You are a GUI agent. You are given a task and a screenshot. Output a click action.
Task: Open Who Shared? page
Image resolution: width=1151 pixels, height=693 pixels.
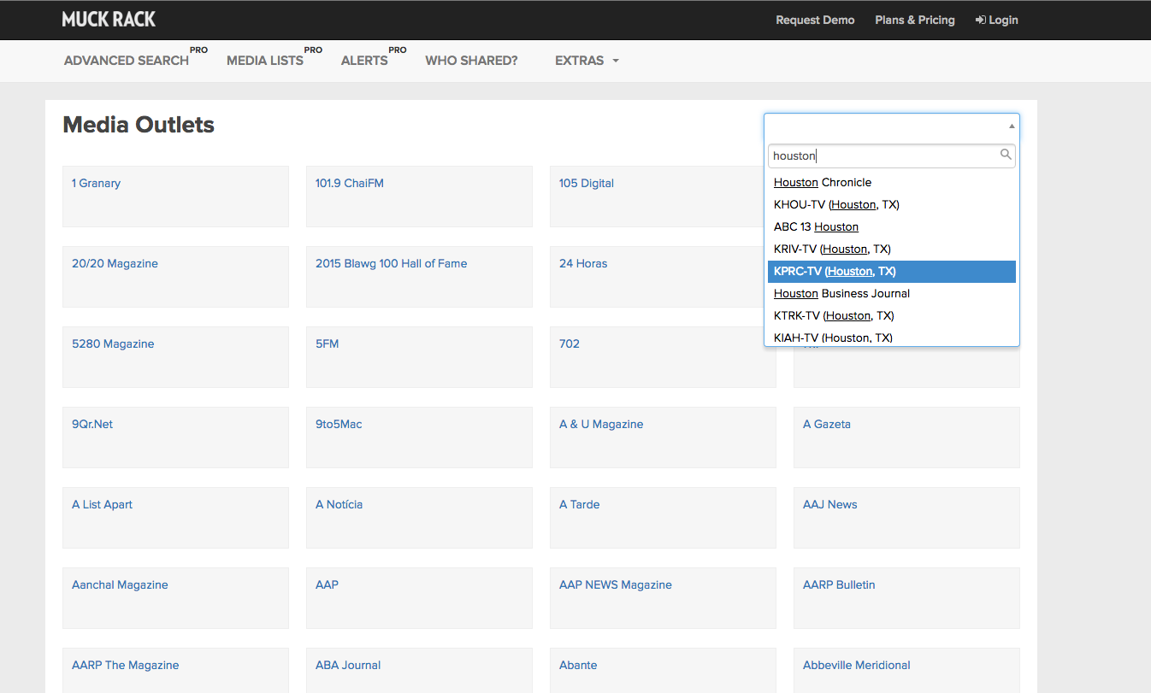click(471, 61)
